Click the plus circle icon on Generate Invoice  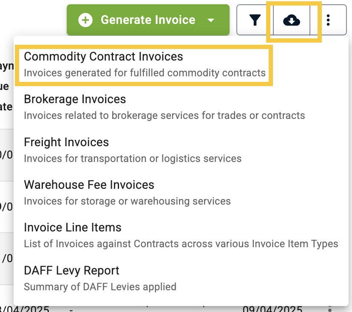pyautogui.click(x=85, y=20)
